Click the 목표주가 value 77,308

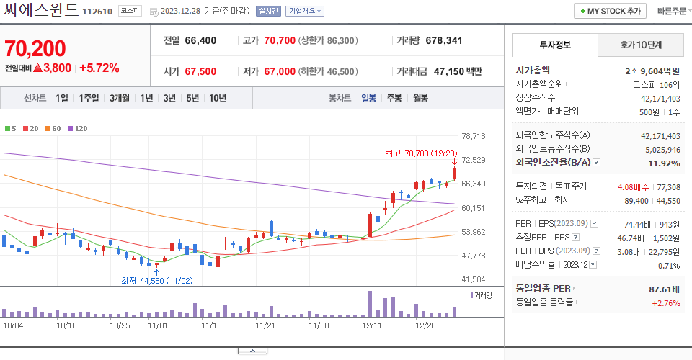669,187
